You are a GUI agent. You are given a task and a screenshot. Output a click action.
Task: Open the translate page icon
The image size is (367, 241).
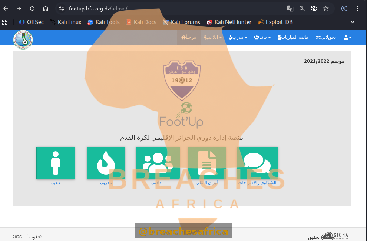(x=290, y=9)
